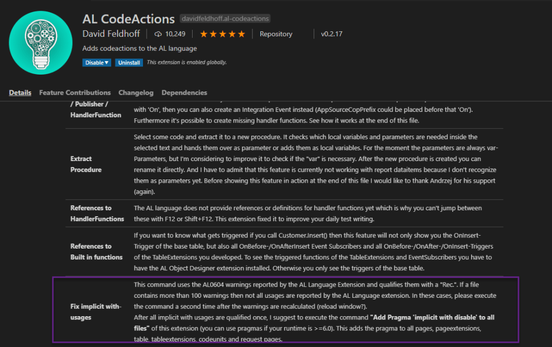Screen dimensions: 552x347
Task: Select the Dependencies tab
Action: pos(184,92)
